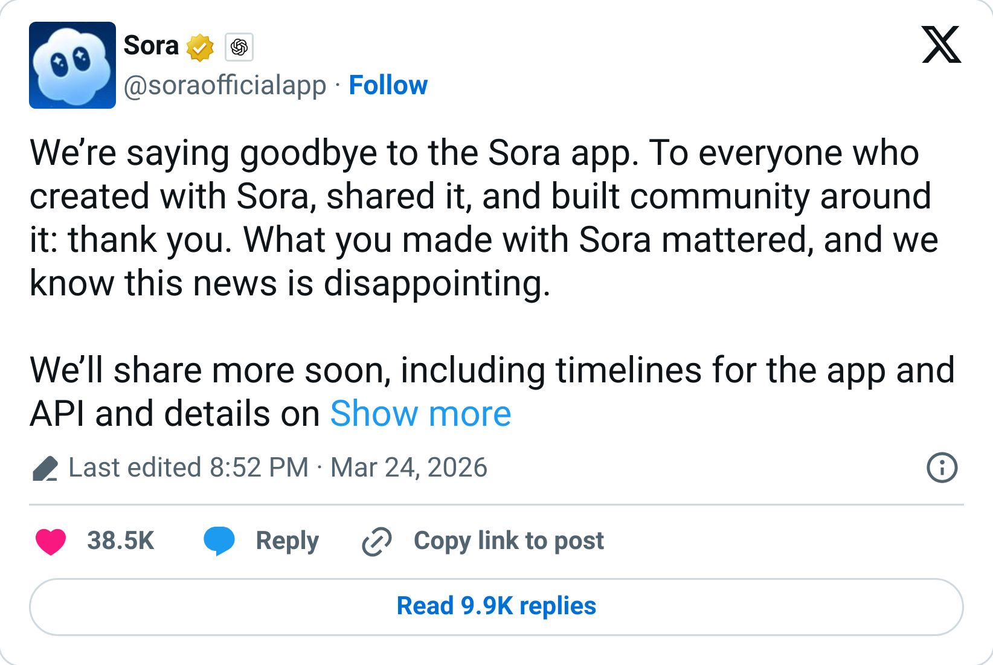Click the OpenAI logo beside Sora's name
This screenshot has height=665, width=993.
tap(238, 46)
